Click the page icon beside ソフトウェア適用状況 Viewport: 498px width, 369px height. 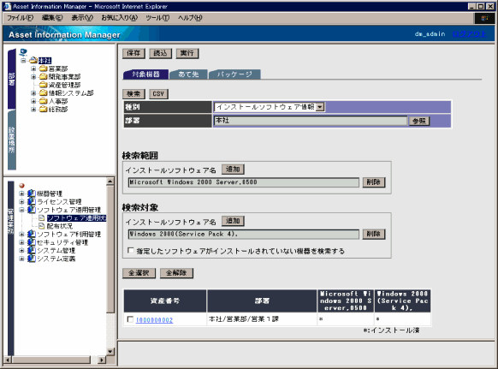(x=41, y=218)
